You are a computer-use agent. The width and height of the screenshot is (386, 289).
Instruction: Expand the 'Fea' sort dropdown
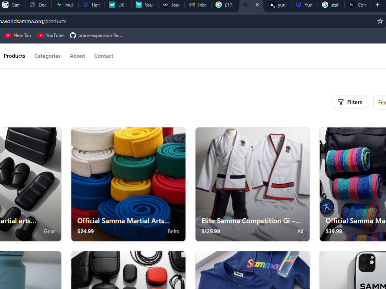point(380,102)
